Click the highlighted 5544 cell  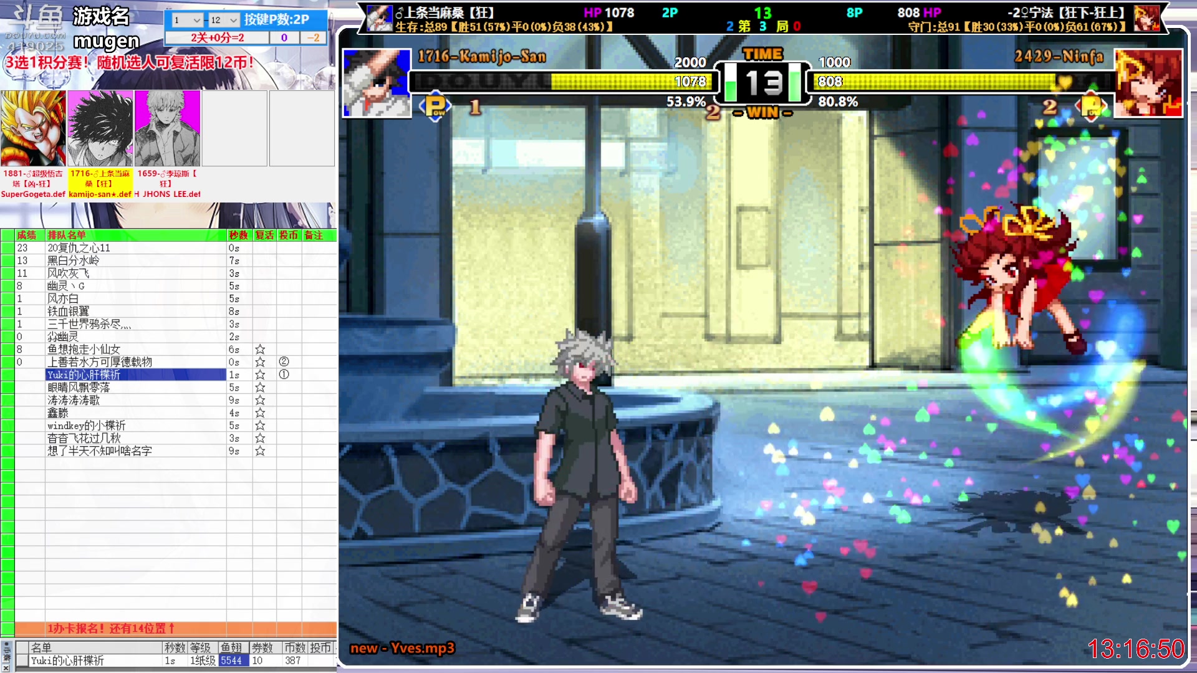(x=233, y=661)
